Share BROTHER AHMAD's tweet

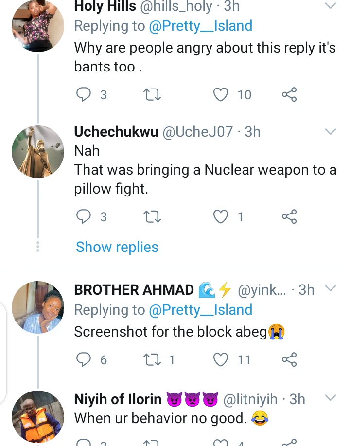click(289, 359)
